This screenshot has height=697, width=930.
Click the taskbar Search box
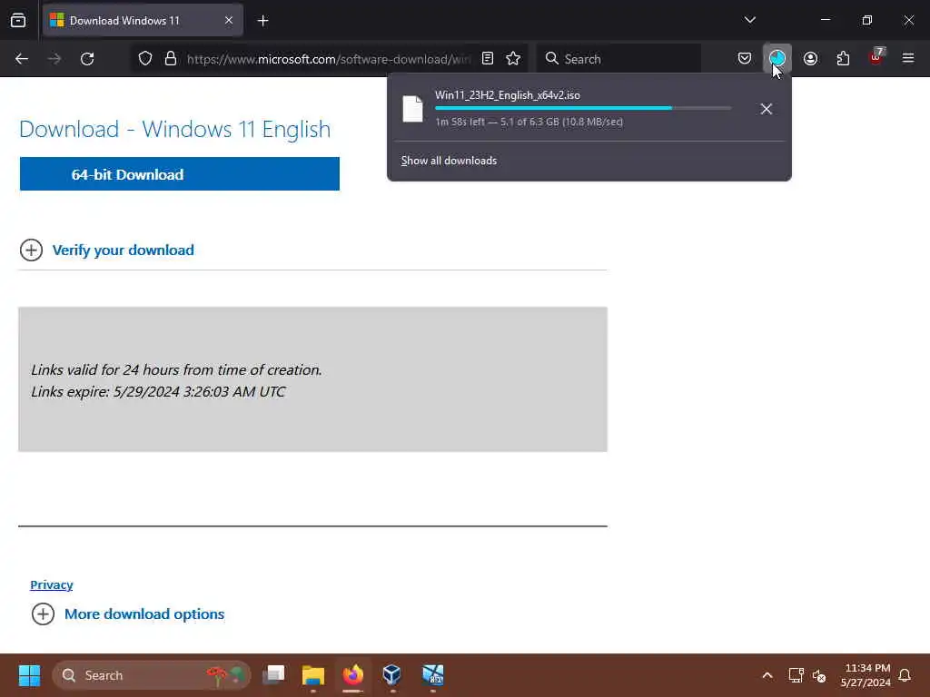(x=152, y=675)
